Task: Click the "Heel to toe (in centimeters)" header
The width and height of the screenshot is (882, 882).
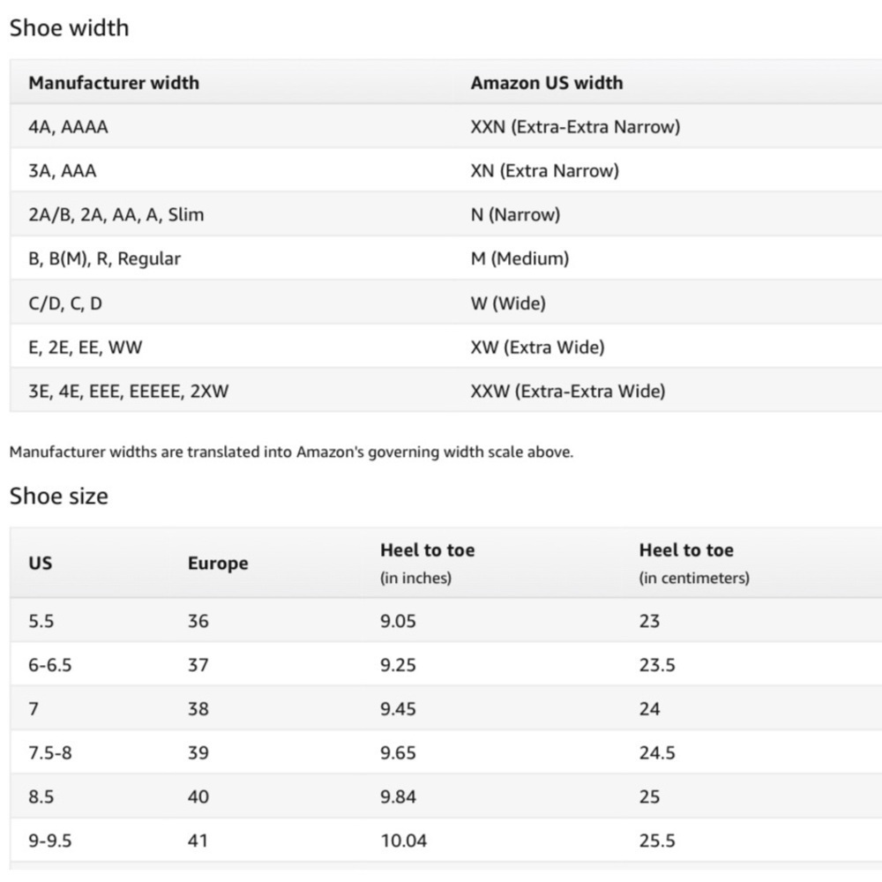Action: point(693,563)
